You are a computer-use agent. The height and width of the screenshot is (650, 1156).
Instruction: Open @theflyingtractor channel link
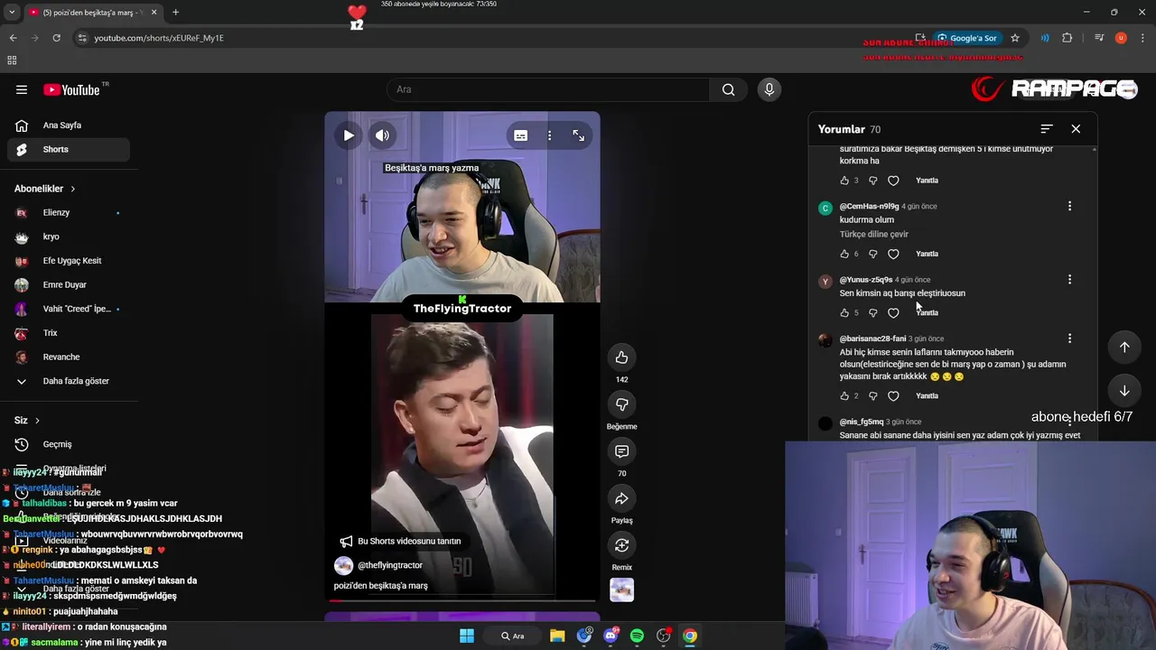[x=390, y=565]
